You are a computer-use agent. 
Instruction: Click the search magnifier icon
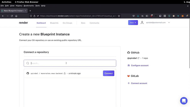(x=28, y=63)
